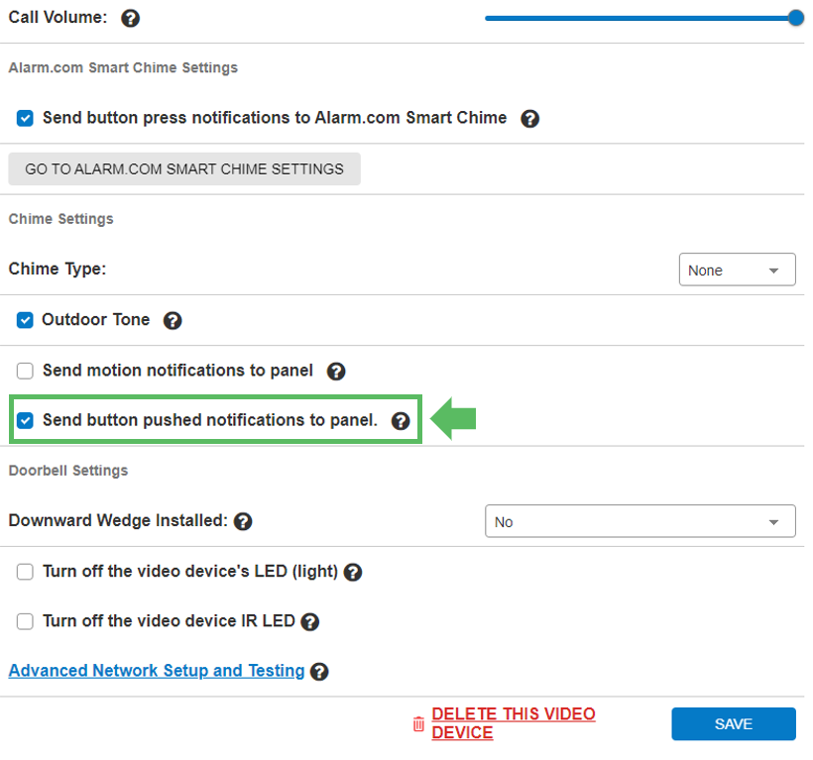Click the Call Volume slider handle
Screen dimensions: 813x760
pyautogui.click(x=795, y=18)
